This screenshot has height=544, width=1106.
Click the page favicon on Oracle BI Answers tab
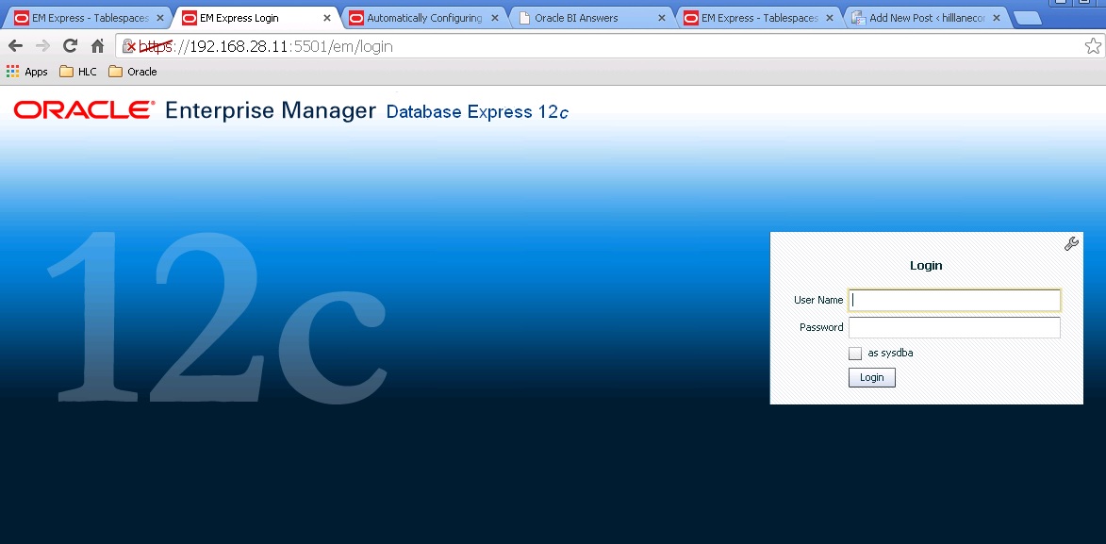click(524, 18)
